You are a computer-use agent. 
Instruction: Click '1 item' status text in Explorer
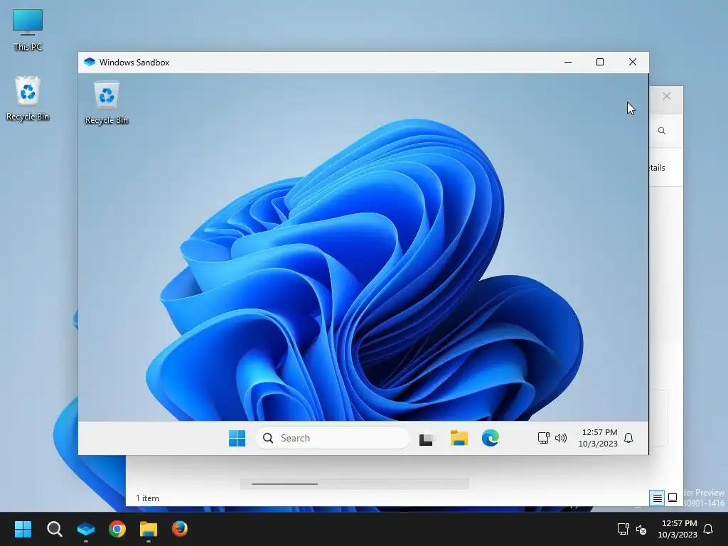tap(147, 498)
